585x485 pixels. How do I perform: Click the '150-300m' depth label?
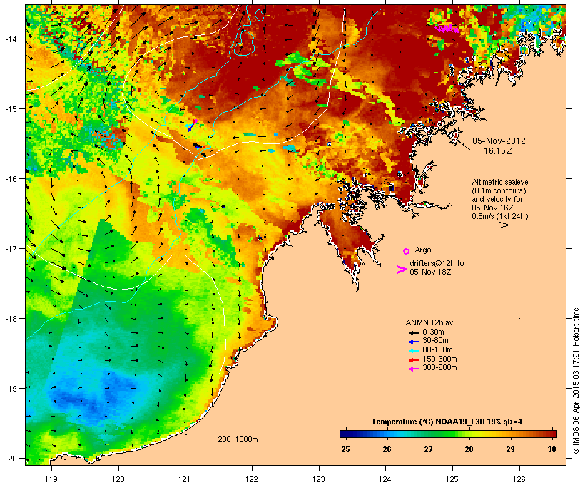click(x=439, y=359)
